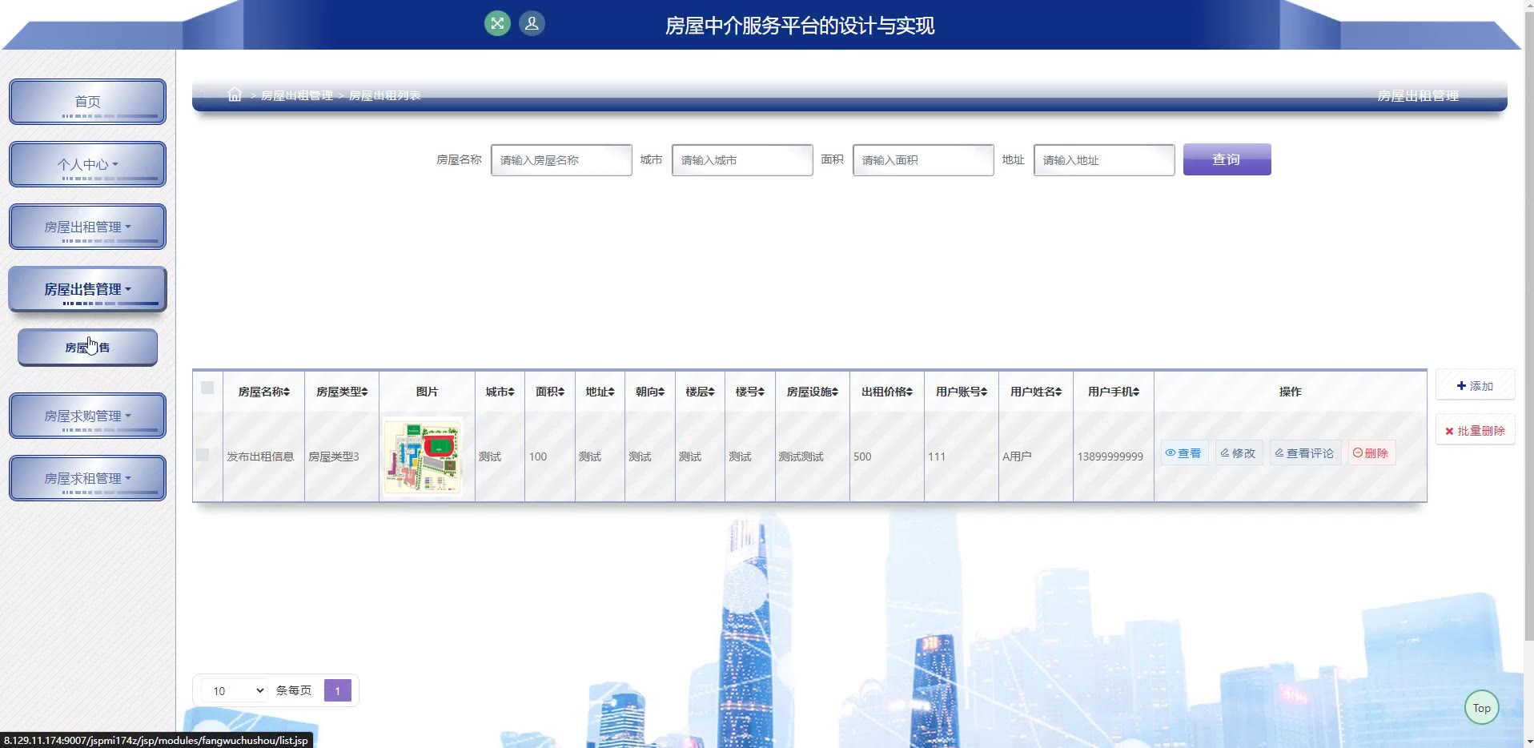Screen dimensions: 1534x748
Task: Sort table by 房屋设施 column
Action: (813, 392)
